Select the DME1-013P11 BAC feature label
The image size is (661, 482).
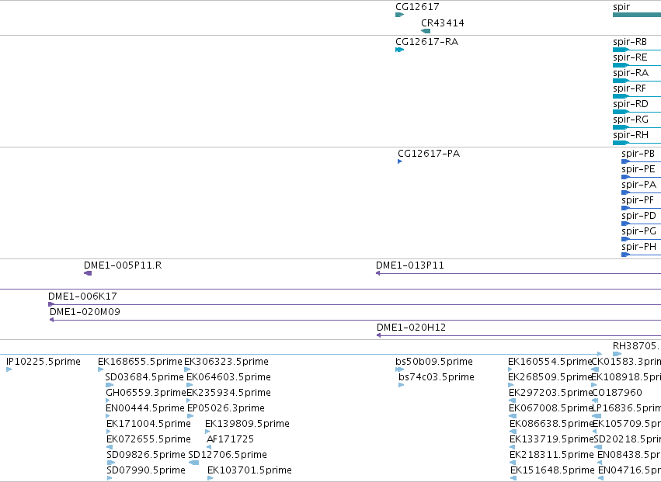point(410,265)
